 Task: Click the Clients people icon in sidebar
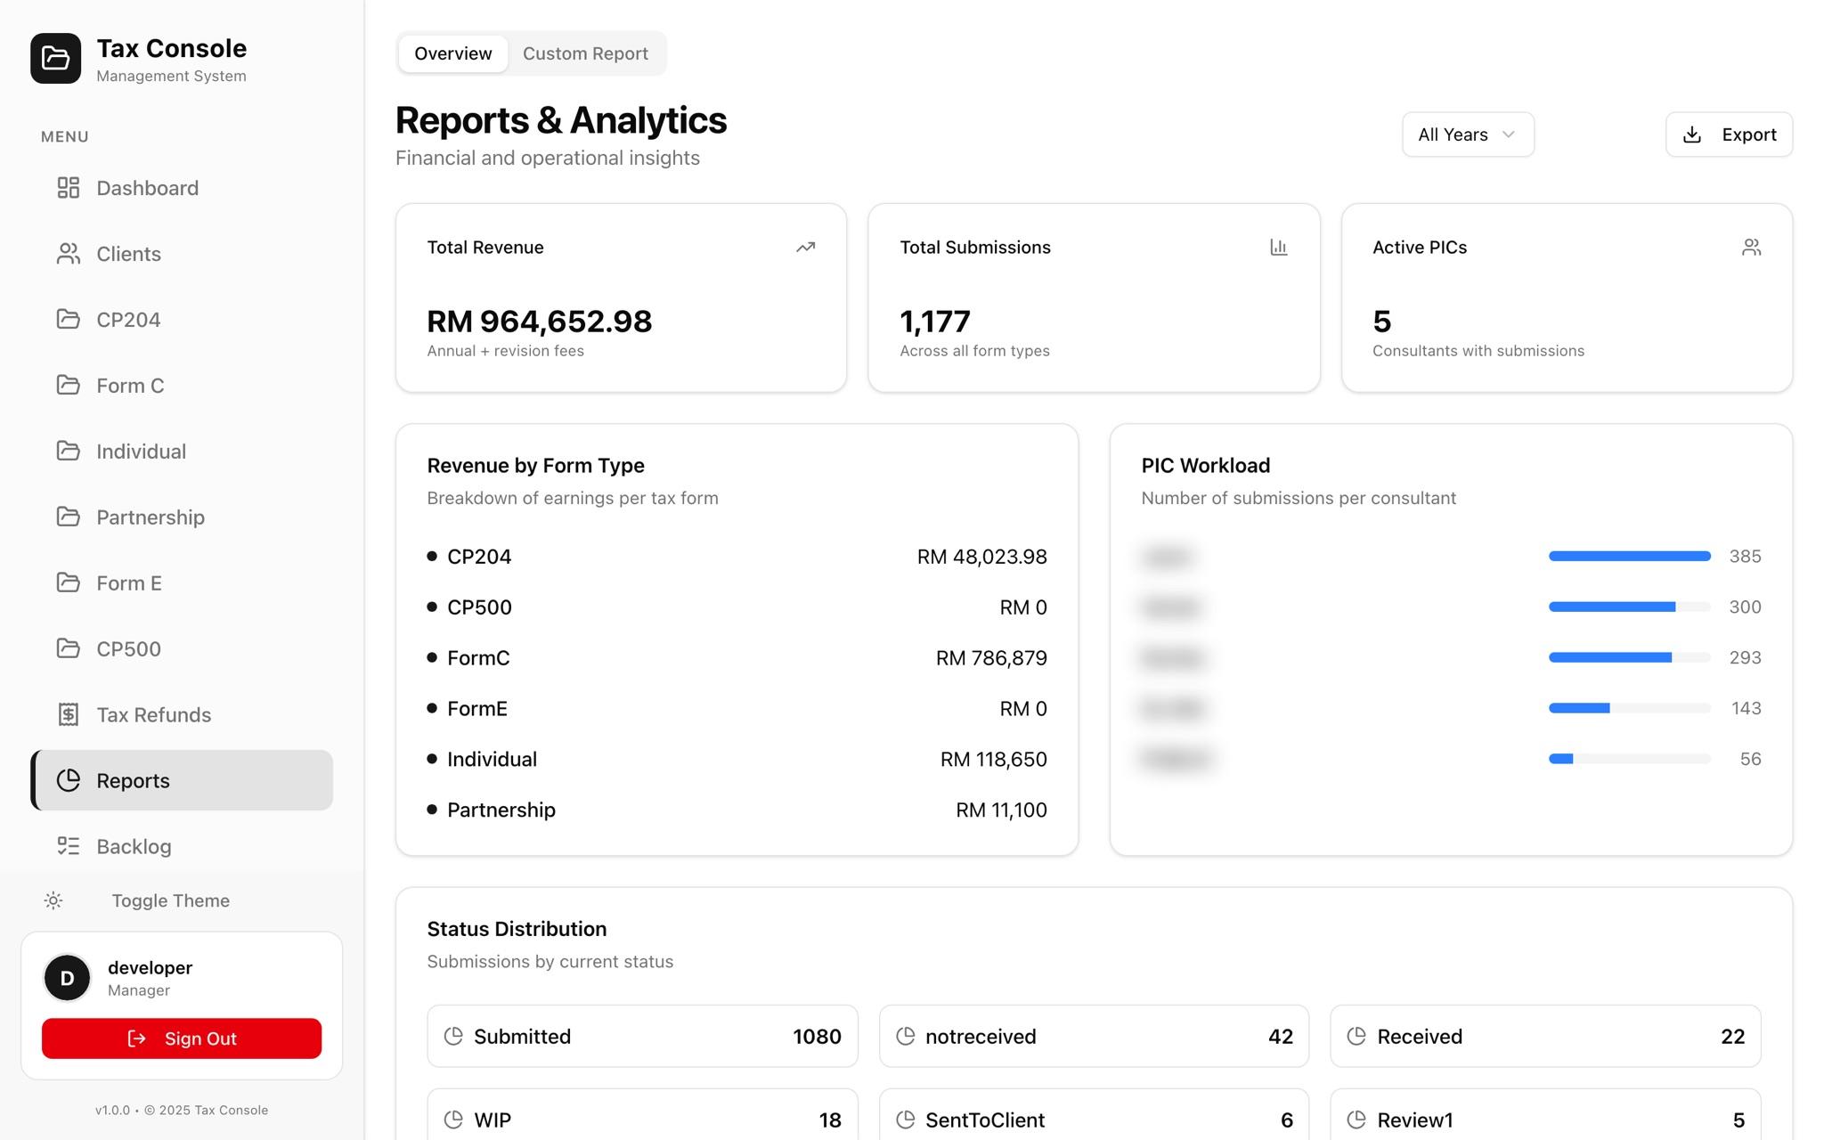pos(69,254)
